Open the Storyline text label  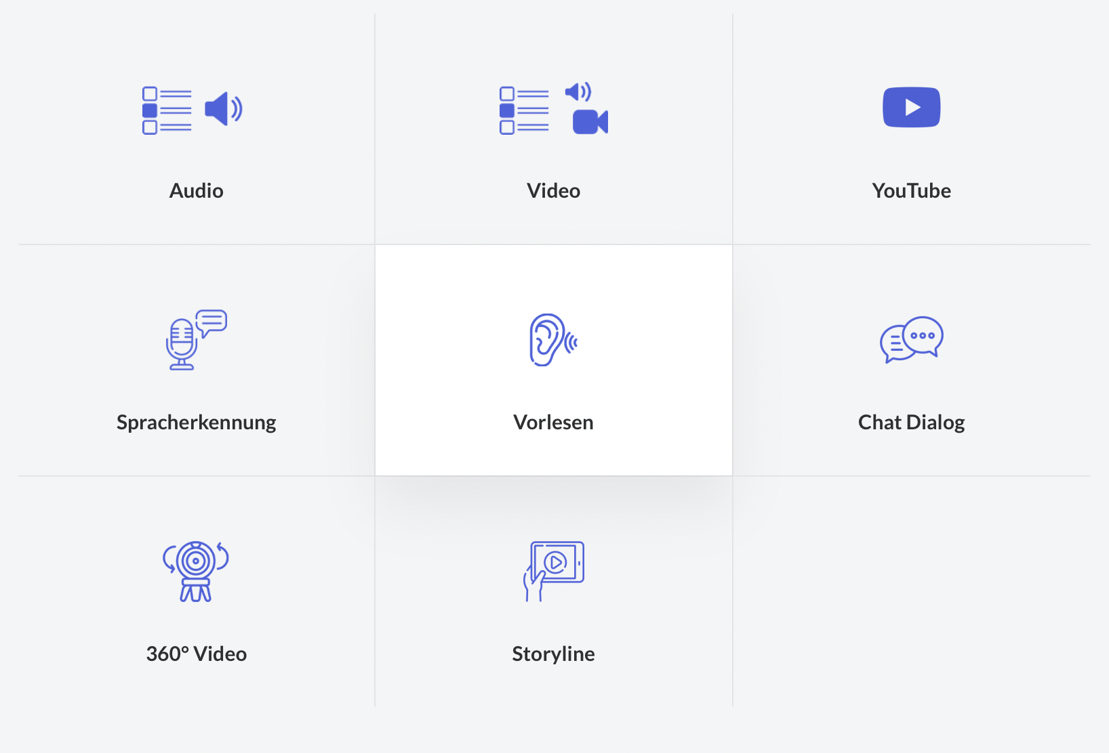[x=553, y=654]
